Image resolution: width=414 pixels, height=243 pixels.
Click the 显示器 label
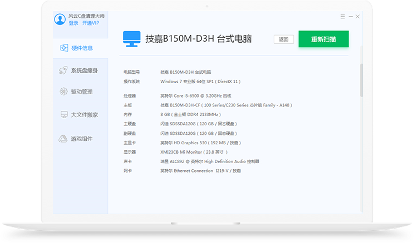pos(130,152)
